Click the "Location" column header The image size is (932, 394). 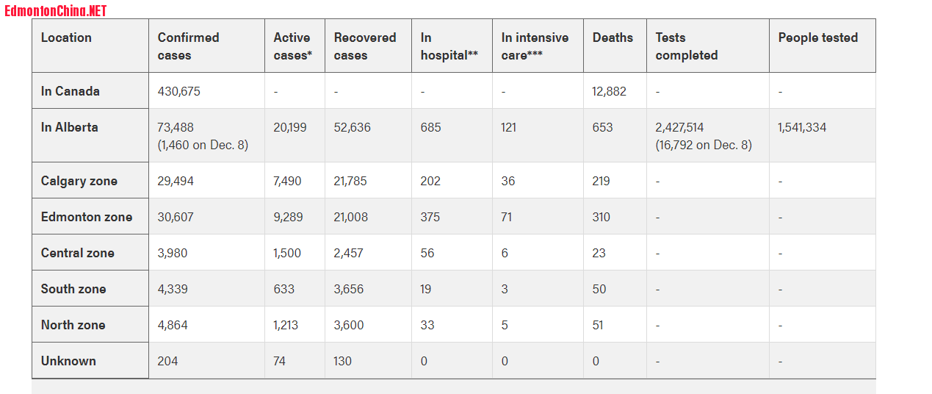[x=90, y=46]
